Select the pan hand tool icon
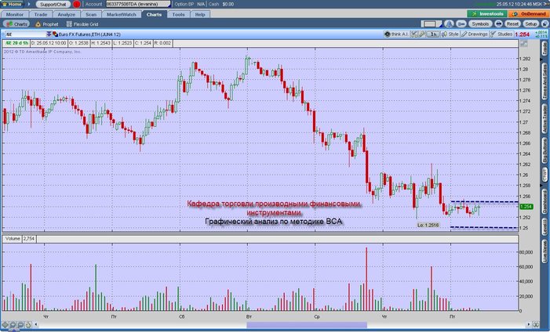Viewport: 550px width, 332px height. [x=28, y=325]
